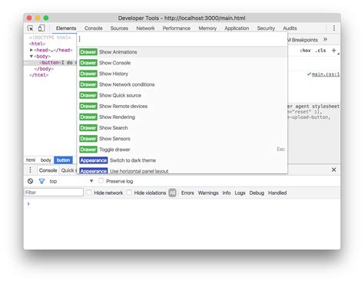Image resolution: width=364 pixels, height=283 pixels.
Task: Select the Quick source drawer tab
Action: point(68,170)
